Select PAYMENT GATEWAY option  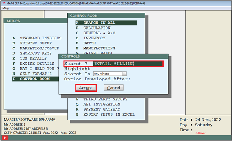coord(102,110)
